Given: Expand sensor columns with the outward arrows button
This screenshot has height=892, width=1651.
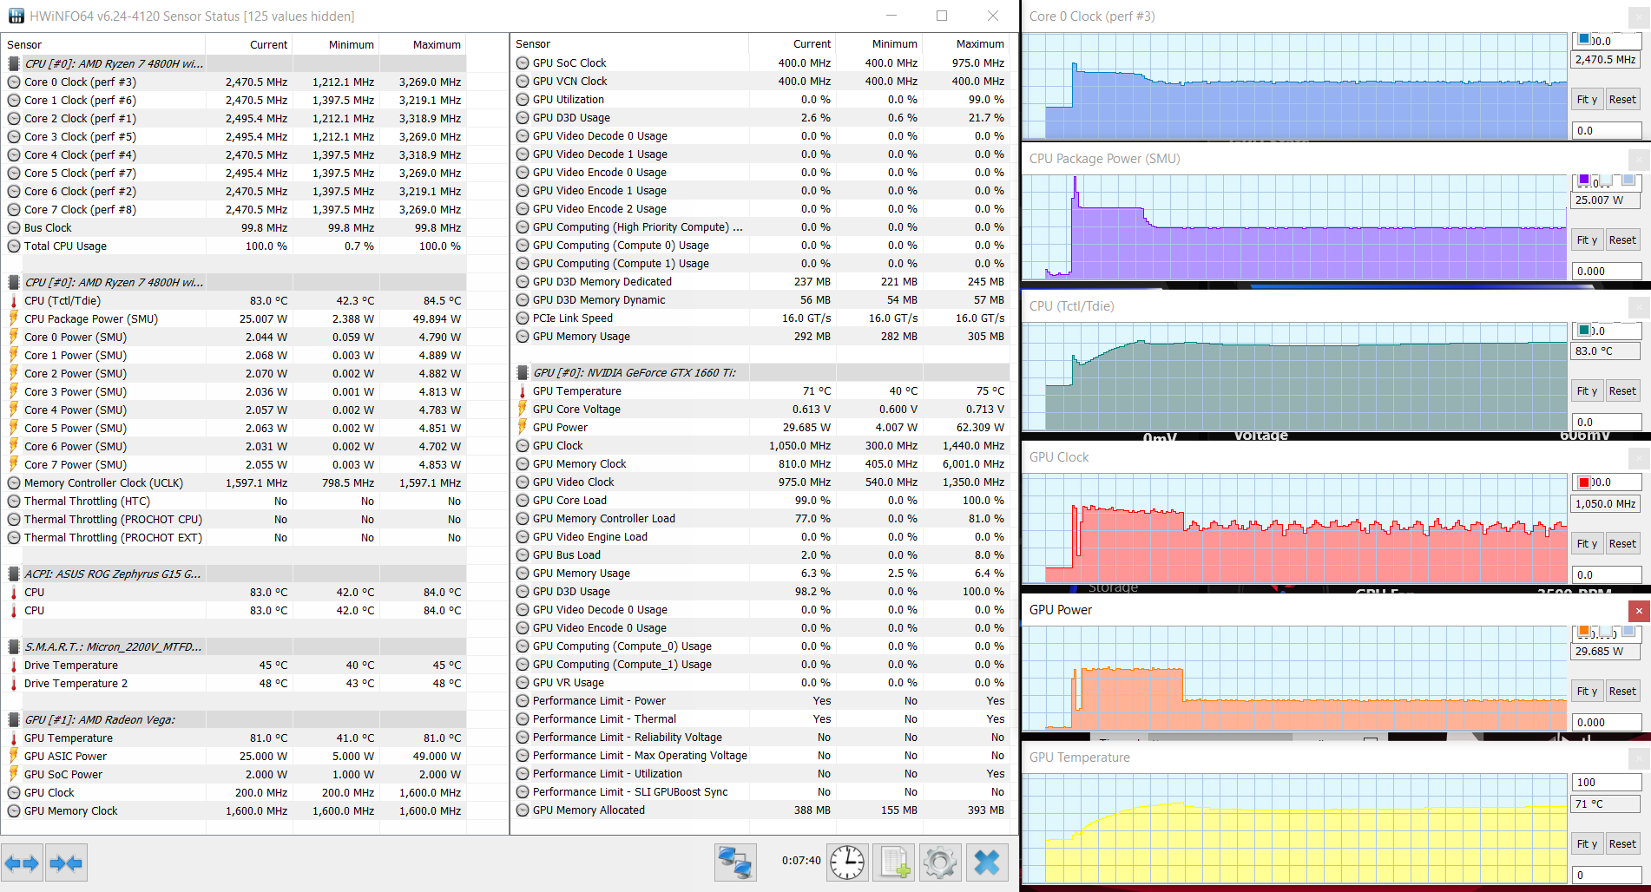Looking at the screenshot, I should click(x=22, y=862).
